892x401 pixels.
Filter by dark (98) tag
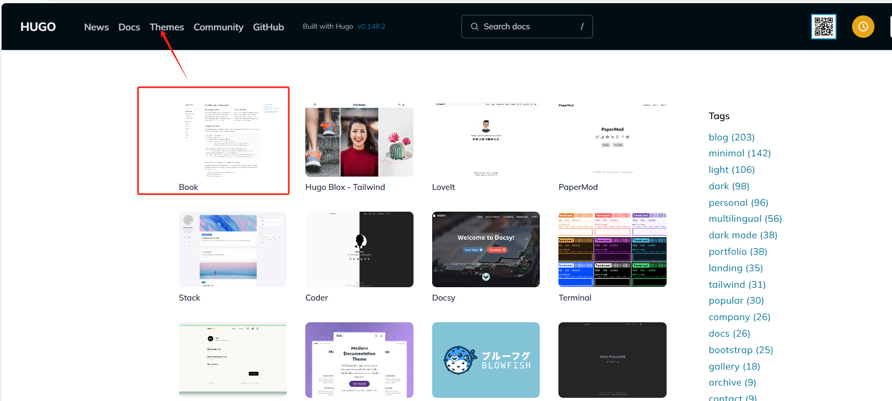[729, 186]
